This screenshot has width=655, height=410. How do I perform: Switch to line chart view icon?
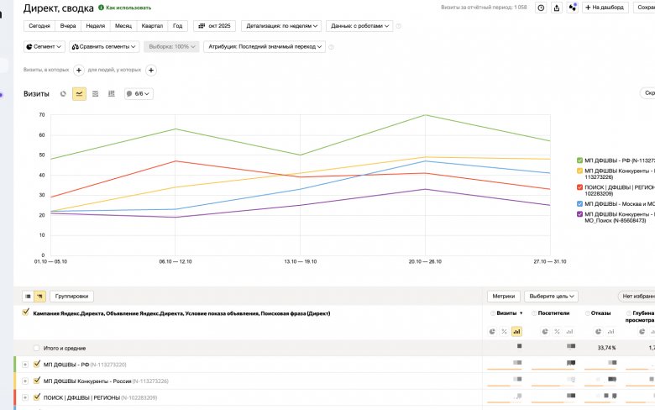tap(79, 94)
